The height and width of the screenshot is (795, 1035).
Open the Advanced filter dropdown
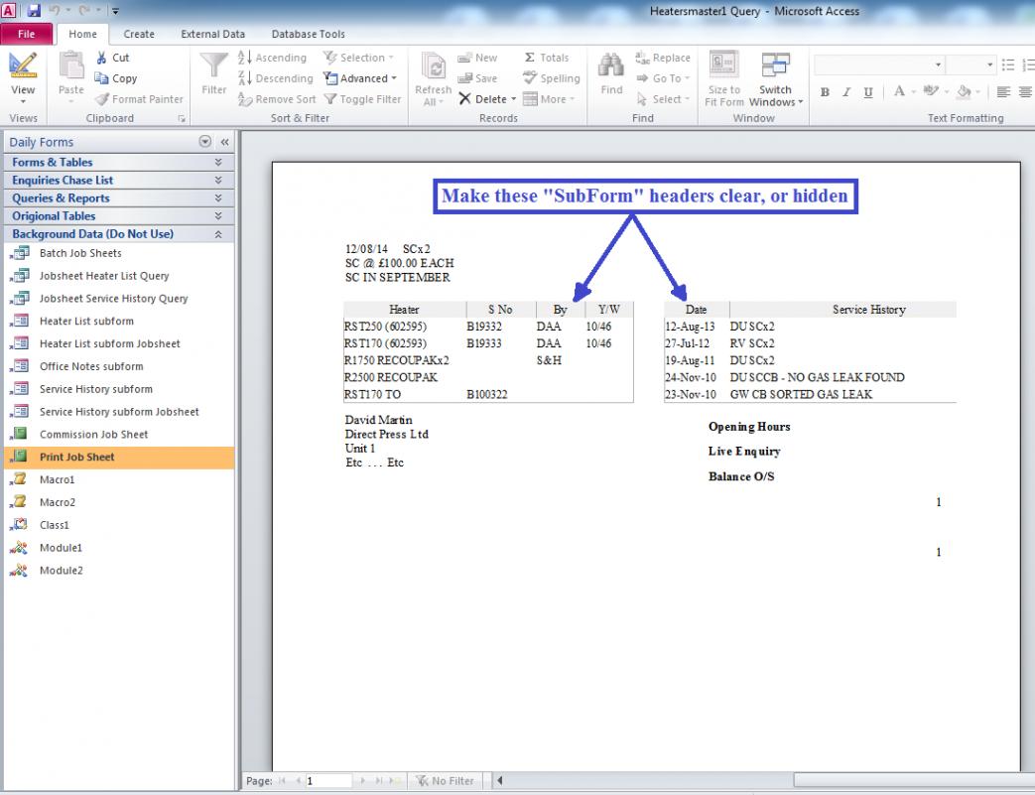coord(360,78)
